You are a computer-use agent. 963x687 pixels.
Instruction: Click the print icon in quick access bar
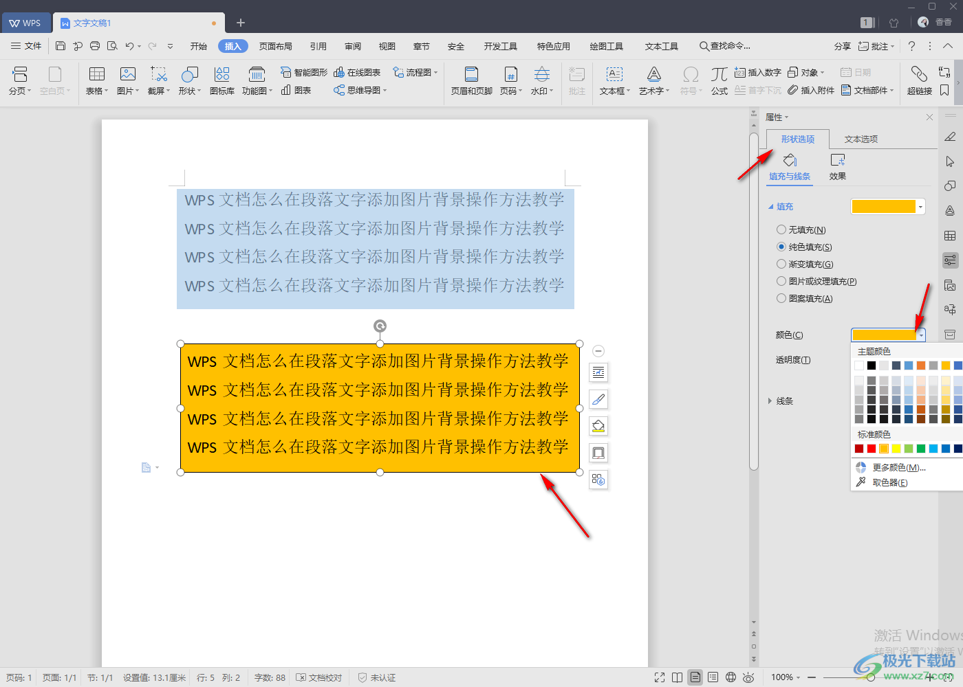pyautogui.click(x=95, y=46)
